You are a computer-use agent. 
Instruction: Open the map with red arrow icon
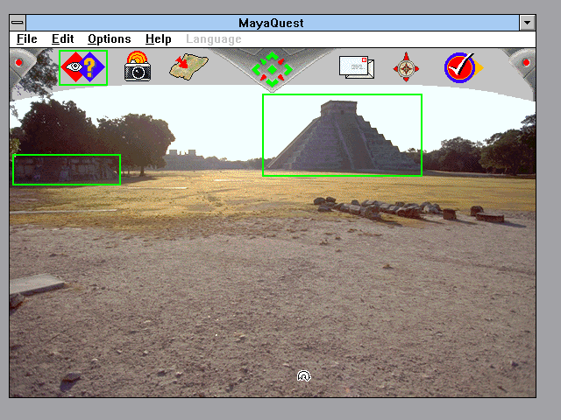[x=188, y=66]
